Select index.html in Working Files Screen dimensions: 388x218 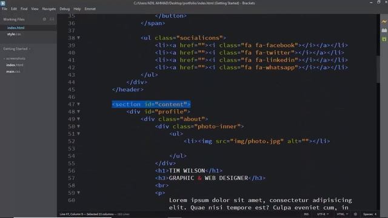tap(16, 28)
